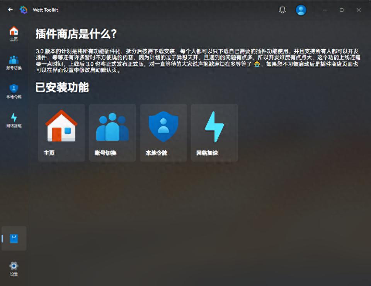Click the Watt Toolkit logo in titlebar

point(23,10)
